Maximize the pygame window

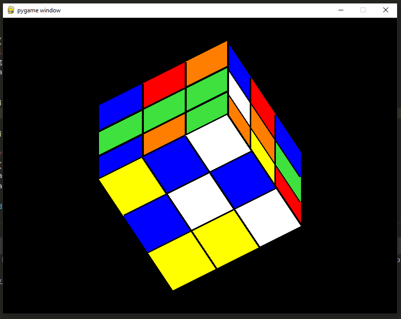(x=363, y=10)
